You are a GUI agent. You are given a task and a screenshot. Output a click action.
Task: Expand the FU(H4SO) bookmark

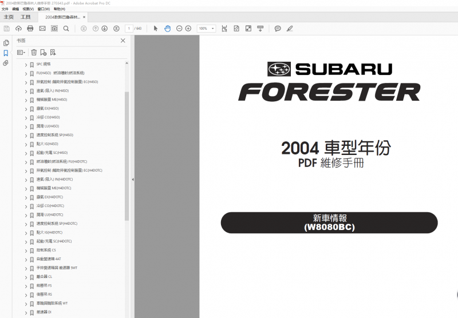pos(26,74)
